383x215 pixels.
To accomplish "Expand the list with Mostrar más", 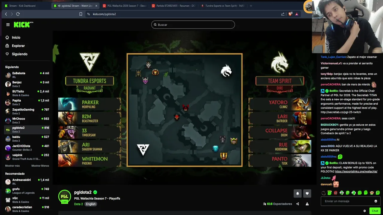I will point(12,166).
